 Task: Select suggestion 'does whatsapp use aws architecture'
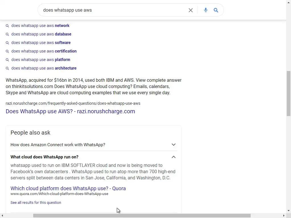44,68
